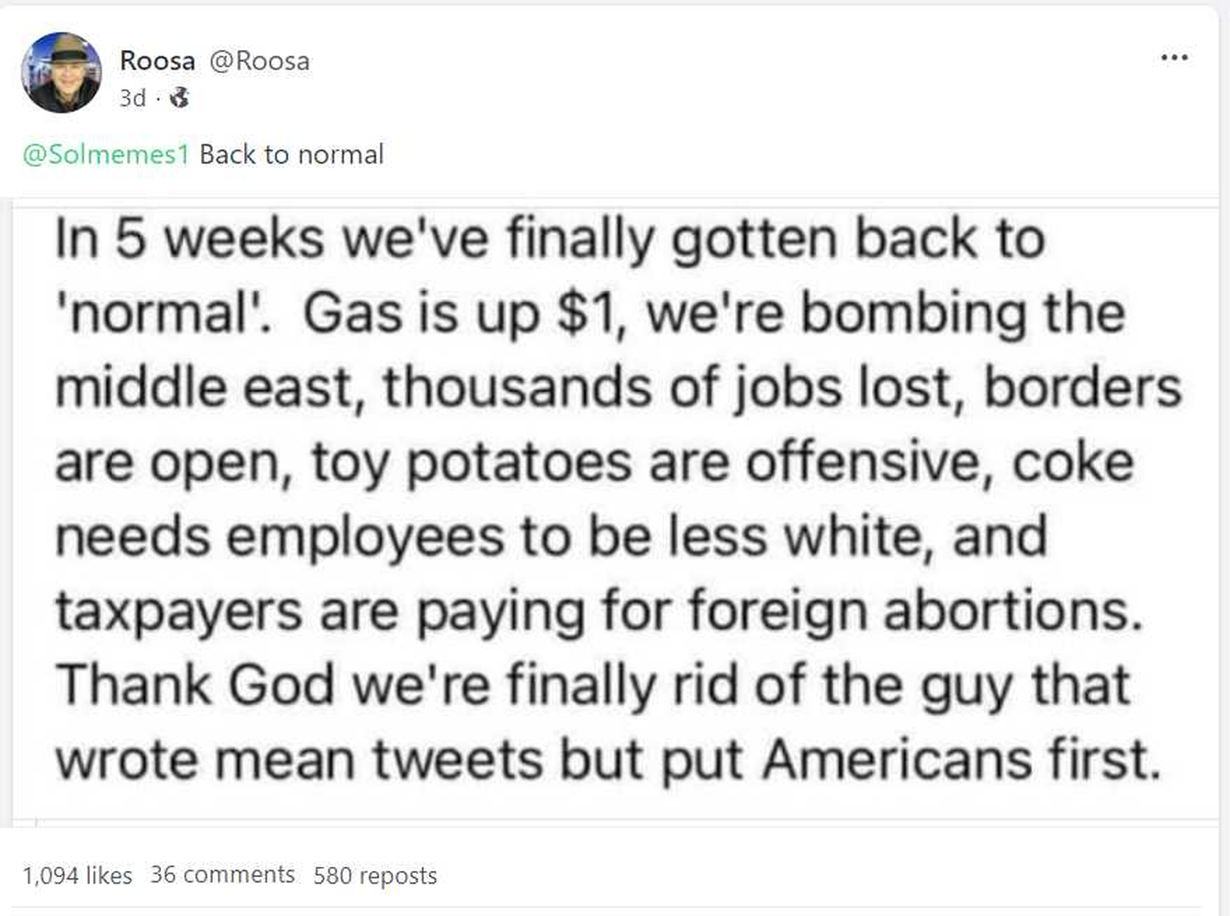Screen dimensions: 1230x916
Task: Click 'thousands of jobs lost' in the image
Action: point(673,388)
